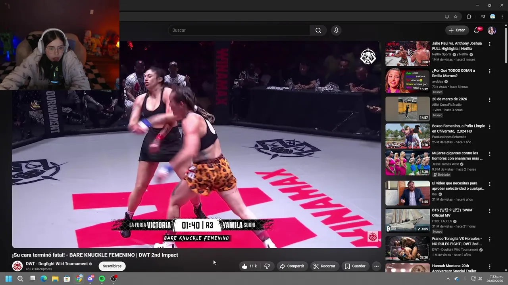This screenshot has width=508, height=285.
Task: Open 20 de marzo de 2026 video thumbnail
Action: [x=407, y=108]
